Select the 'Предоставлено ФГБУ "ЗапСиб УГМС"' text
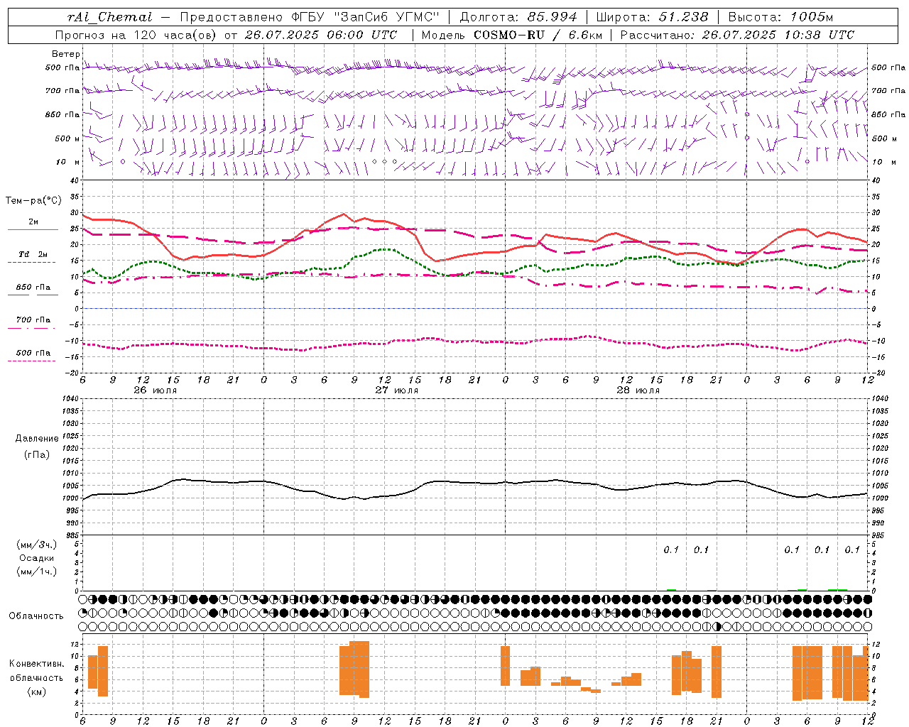Viewport: 909px width, 727px height. 310,17
